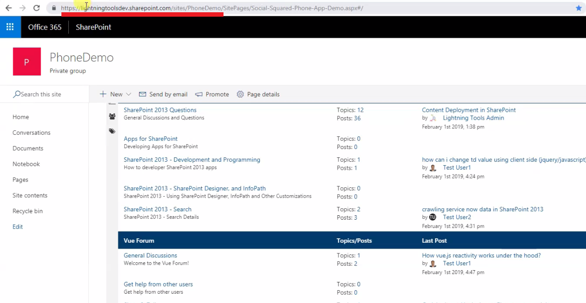The height and width of the screenshot is (303, 586).
Task: Click Test User1 avatar under vue.js post
Action: click(x=433, y=263)
